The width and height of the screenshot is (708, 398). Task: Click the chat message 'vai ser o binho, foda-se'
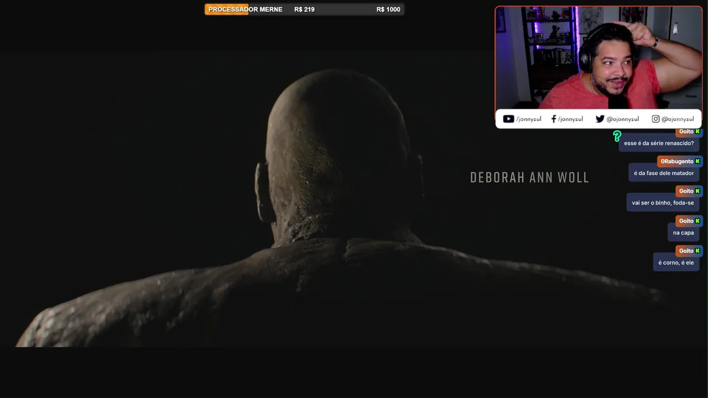point(663,203)
